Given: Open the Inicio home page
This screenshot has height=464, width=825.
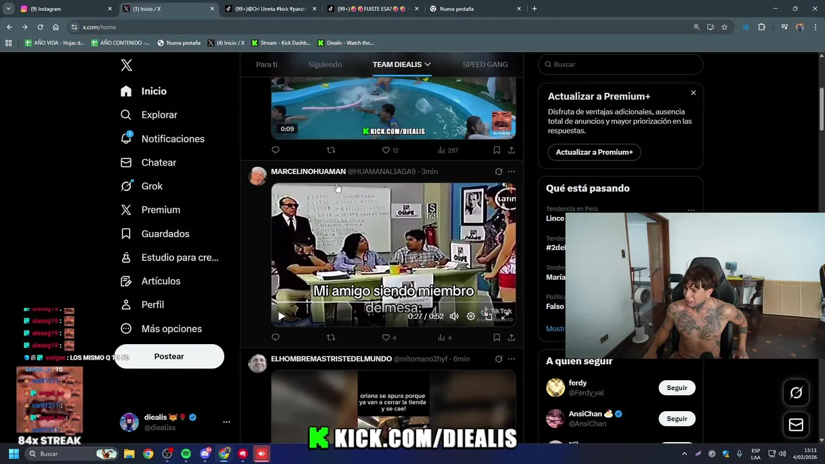Looking at the screenshot, I should click(x=144, y=92).
